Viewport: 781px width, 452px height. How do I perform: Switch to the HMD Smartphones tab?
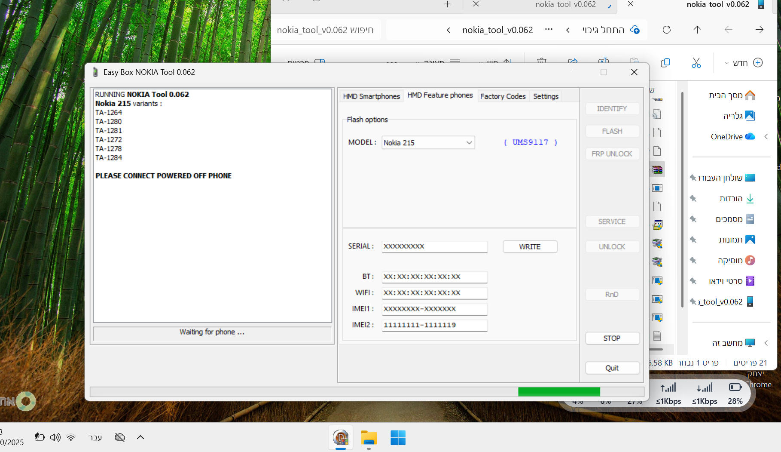371,96
